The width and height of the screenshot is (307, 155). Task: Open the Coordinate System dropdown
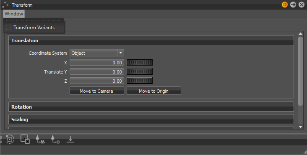[97, 53]
